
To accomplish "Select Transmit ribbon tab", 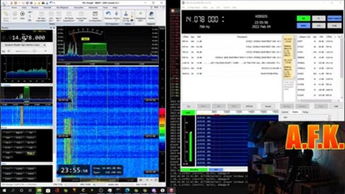I will point(47,8).
